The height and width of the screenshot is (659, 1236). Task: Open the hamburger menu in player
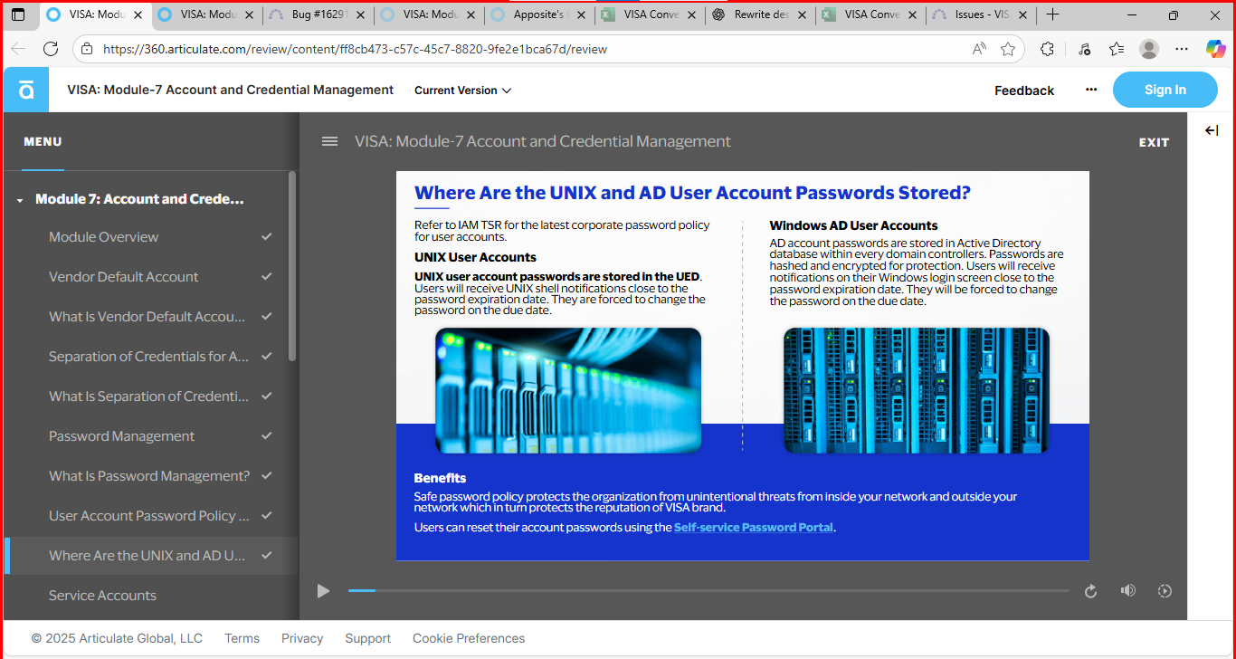(330, 141)
